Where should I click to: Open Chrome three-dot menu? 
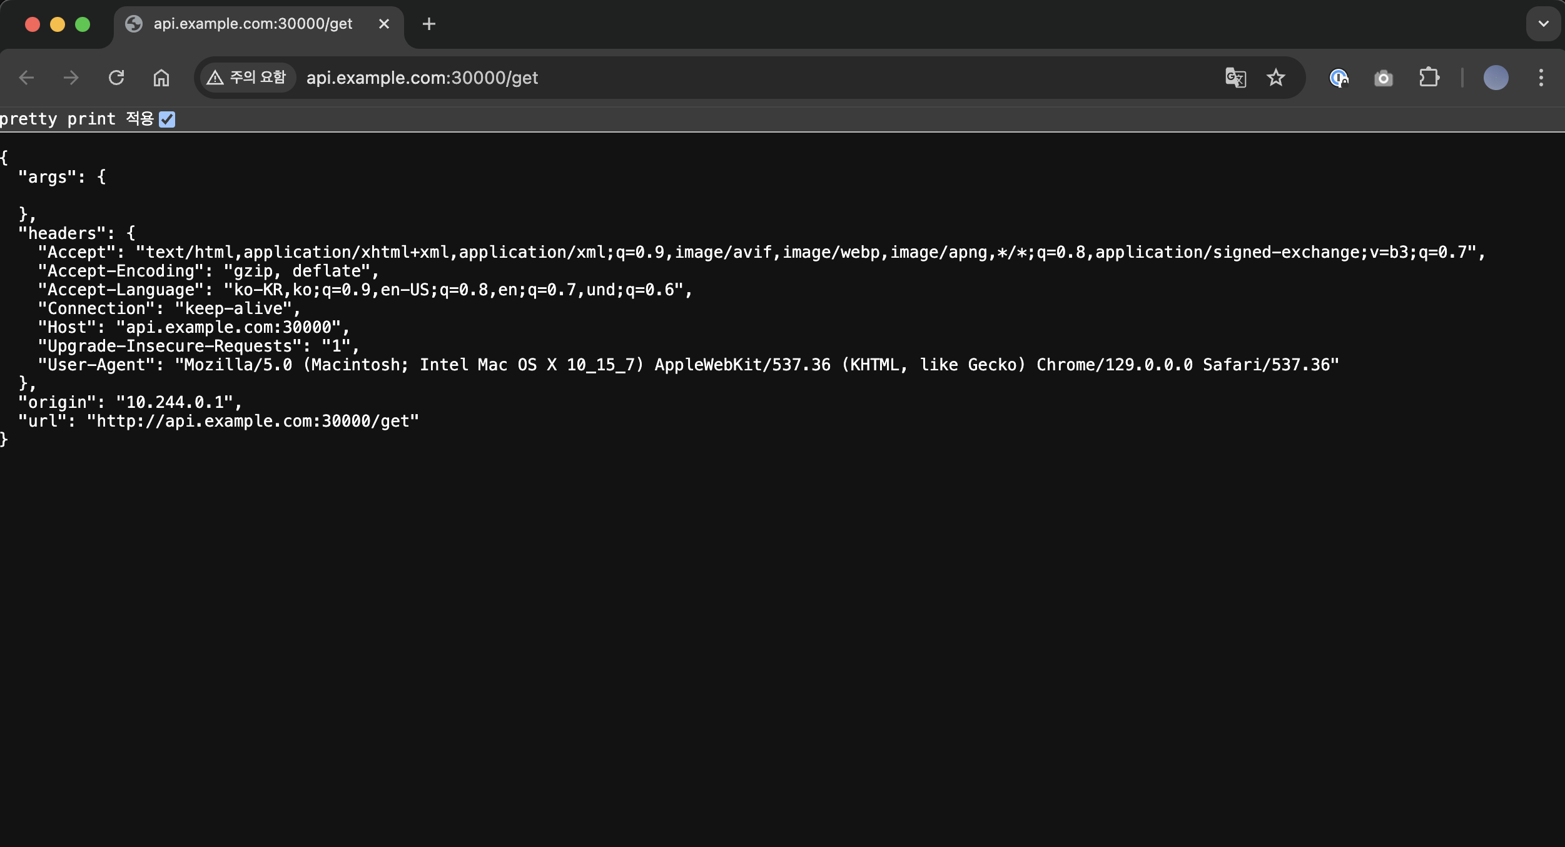(1541, 78)
